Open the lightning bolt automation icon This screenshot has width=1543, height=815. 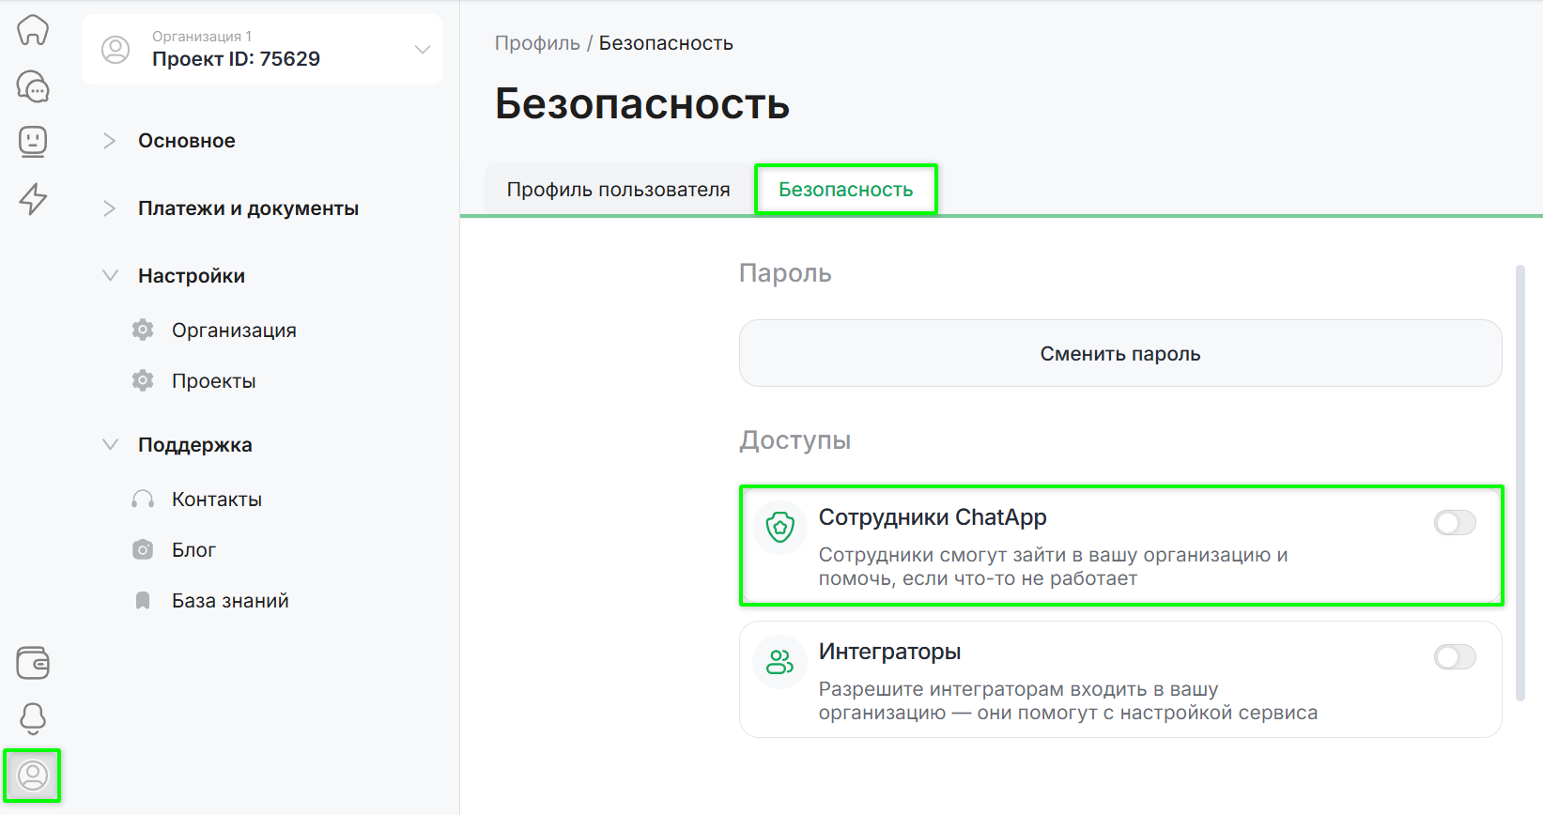click(33, 198)
